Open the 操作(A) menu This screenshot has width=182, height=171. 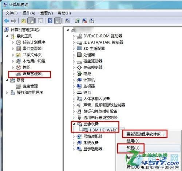(x=29, y=13)
